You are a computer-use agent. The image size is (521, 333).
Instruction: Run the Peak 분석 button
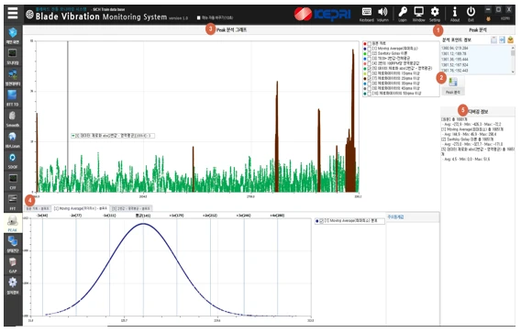click(x=452, y=85)
